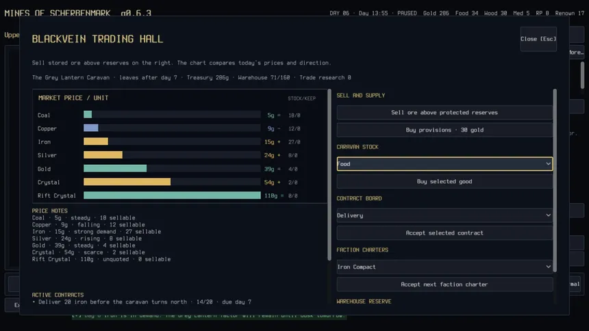Select the Gold price bar

[x=172, y=169]
